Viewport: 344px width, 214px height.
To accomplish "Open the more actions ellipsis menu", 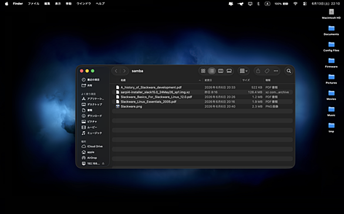I will [x=276, y=71].
